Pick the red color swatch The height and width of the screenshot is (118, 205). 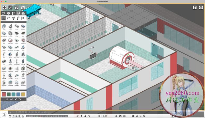[x=4, y=94]
